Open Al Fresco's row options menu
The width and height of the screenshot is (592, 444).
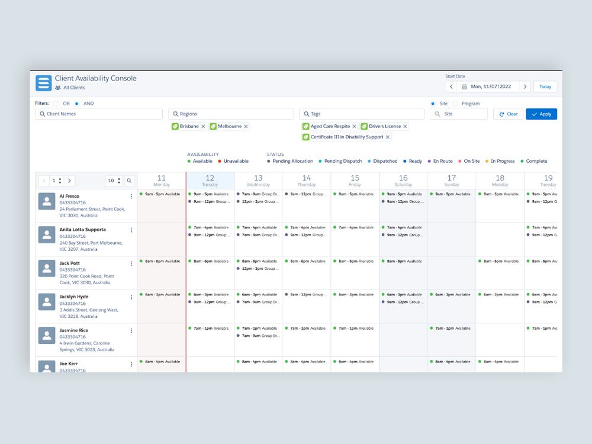pos(131,197)
